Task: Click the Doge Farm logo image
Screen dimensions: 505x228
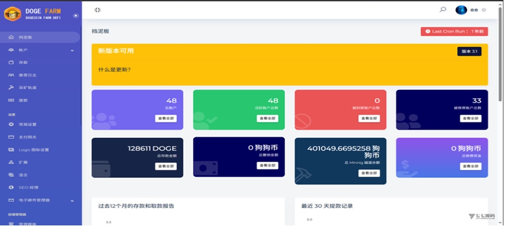Action: pyautogui.click(x=12, y=13)
